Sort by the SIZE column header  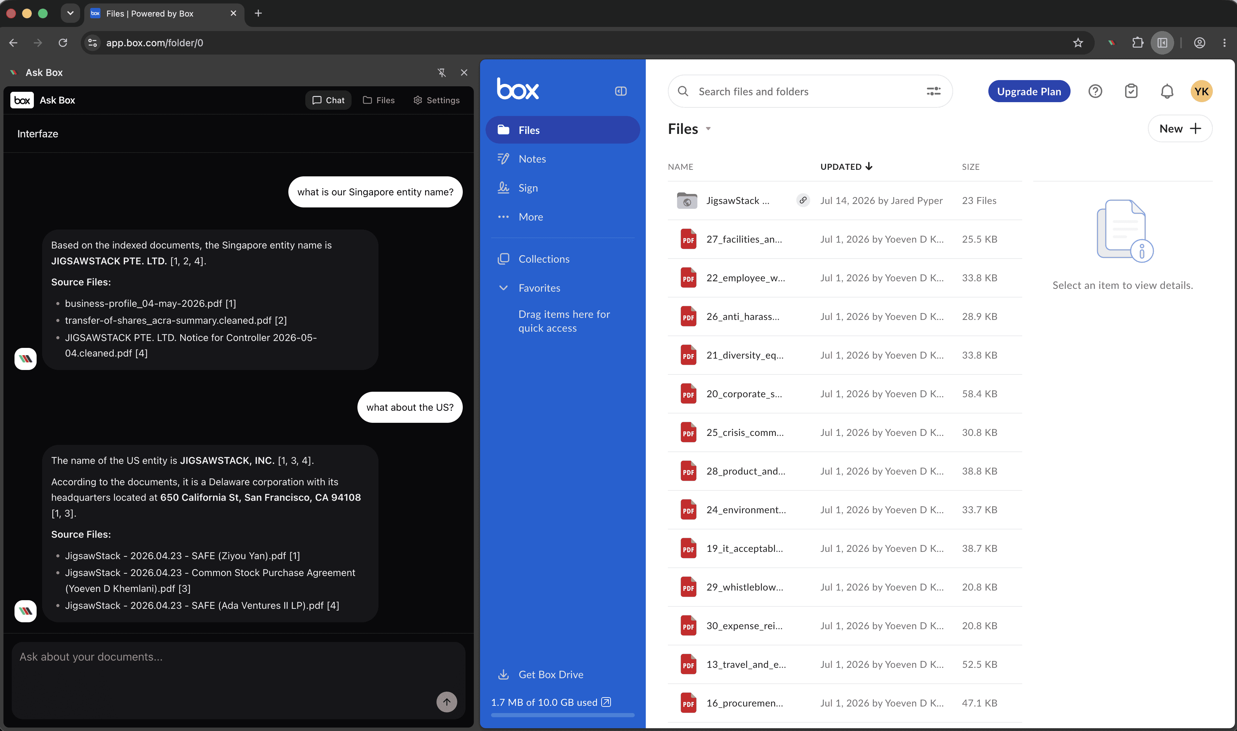pos(970,166)
